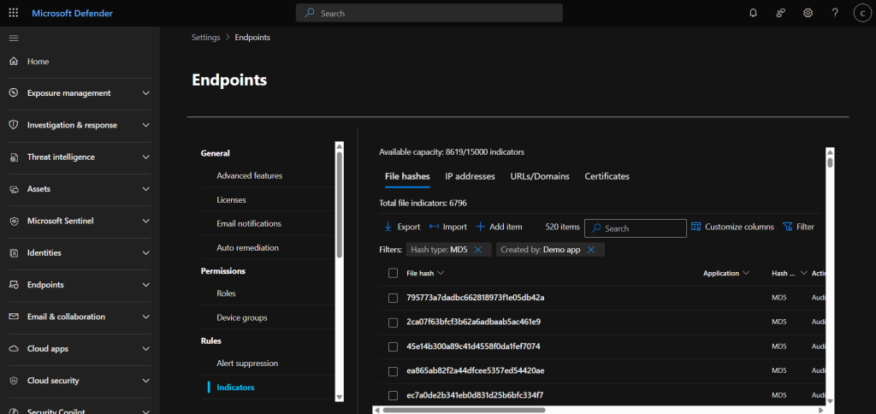Screen dimensions: 876x414
Task: Click the Cloud apps cloud icon
Action: 15,349
